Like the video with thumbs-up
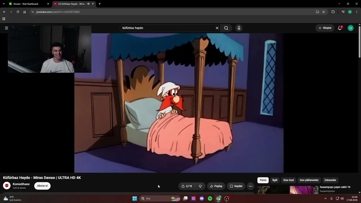Viewport: 361px width, 203px height. point(187,186)
